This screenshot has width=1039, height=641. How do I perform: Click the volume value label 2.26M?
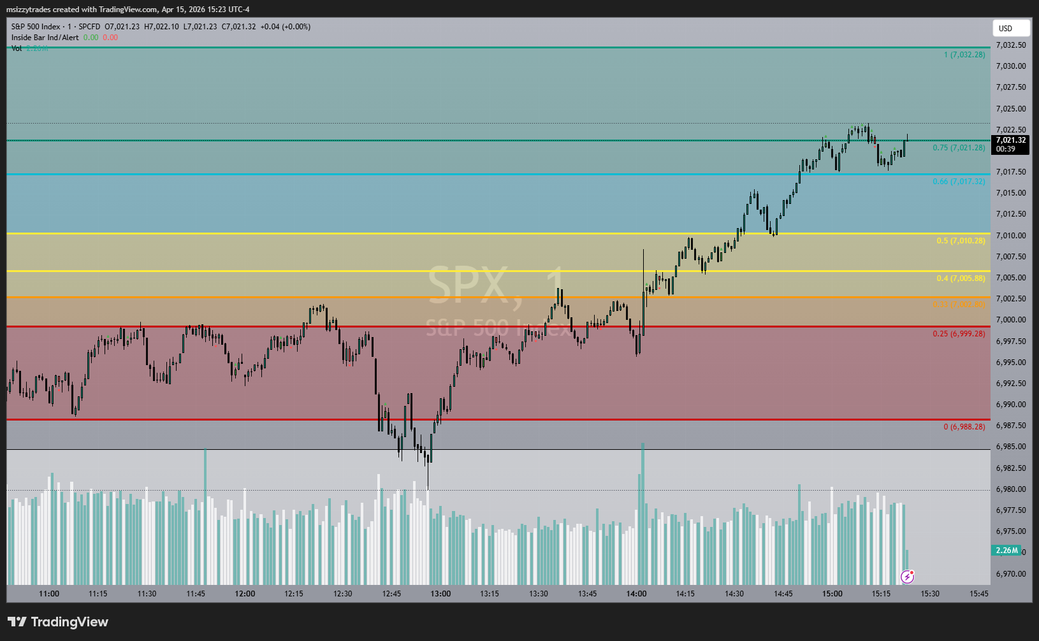[1006, 551]
